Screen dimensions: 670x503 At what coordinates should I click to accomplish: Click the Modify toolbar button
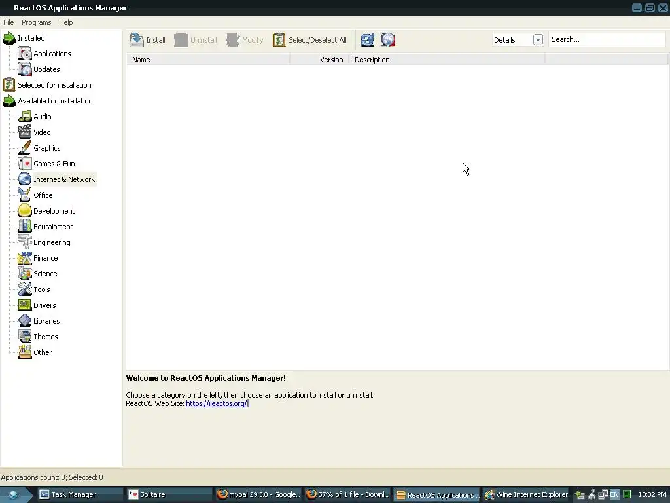(x=245, y=40)
